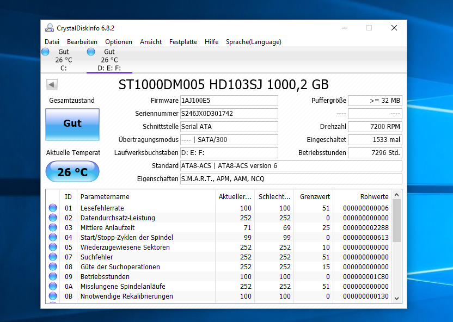Click the Rohwerte column header

363,197
